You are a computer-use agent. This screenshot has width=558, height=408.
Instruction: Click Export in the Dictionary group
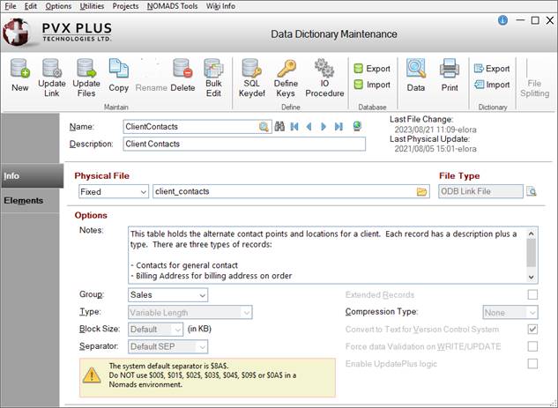coord(492,69)
